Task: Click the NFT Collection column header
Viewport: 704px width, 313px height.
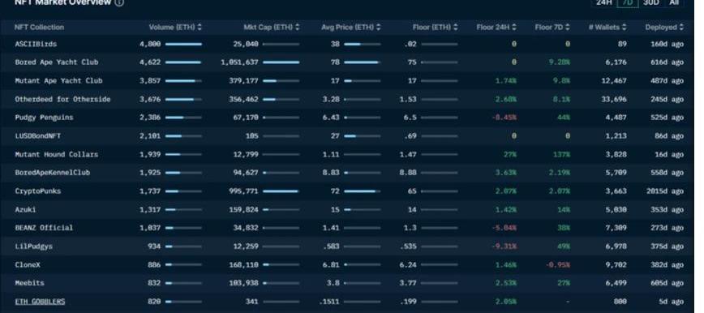Action: 40,28
